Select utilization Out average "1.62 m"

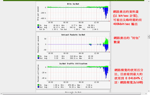click(x=56, y=87)
